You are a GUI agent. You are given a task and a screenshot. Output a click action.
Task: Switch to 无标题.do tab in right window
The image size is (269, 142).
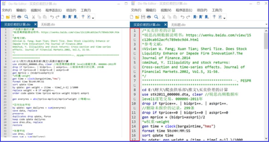pos(178,25)
